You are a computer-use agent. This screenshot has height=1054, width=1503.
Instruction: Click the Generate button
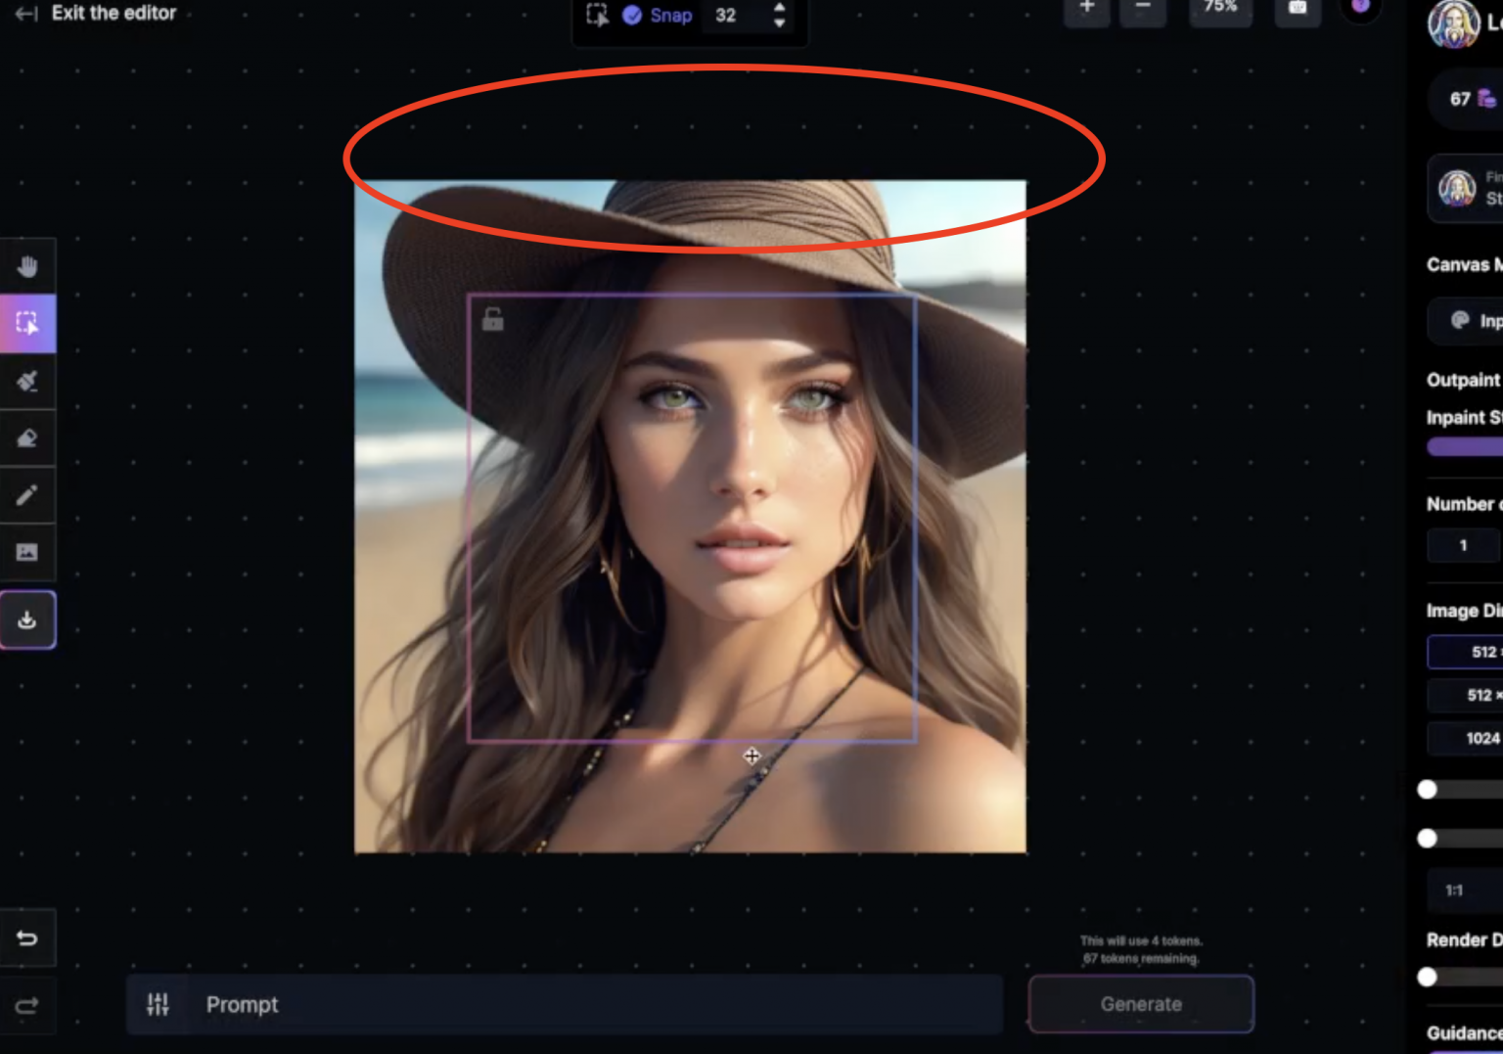1140,1004
